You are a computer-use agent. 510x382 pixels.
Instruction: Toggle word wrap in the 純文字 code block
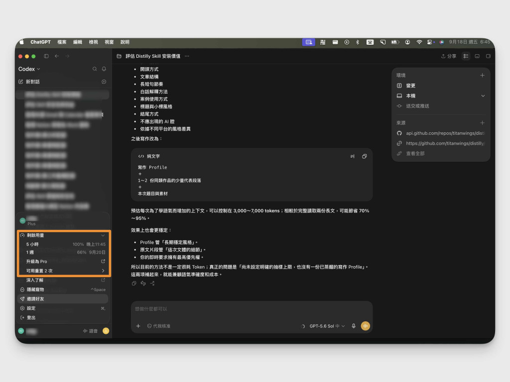point(352,156)
